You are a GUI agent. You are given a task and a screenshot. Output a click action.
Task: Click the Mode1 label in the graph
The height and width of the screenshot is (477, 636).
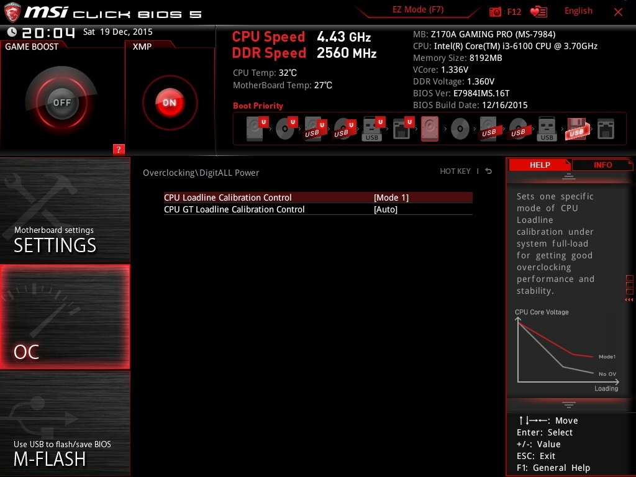[607, 357]
